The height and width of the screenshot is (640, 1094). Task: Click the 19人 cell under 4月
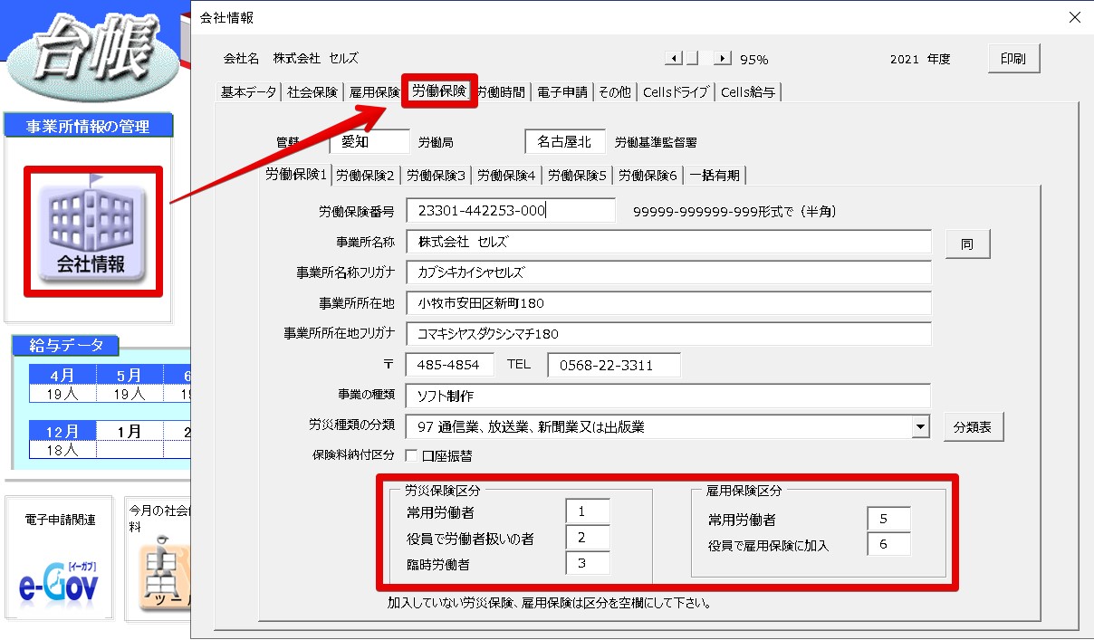point(62,394)
